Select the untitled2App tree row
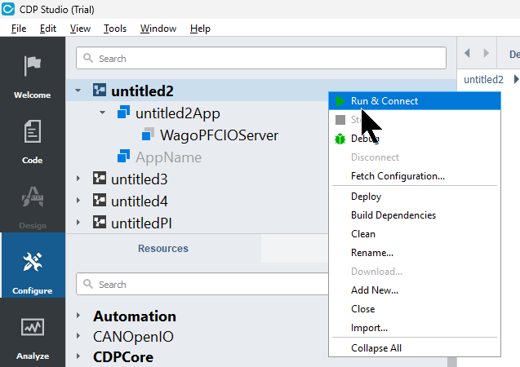This screenshot has width=520, height=367. 197,113
